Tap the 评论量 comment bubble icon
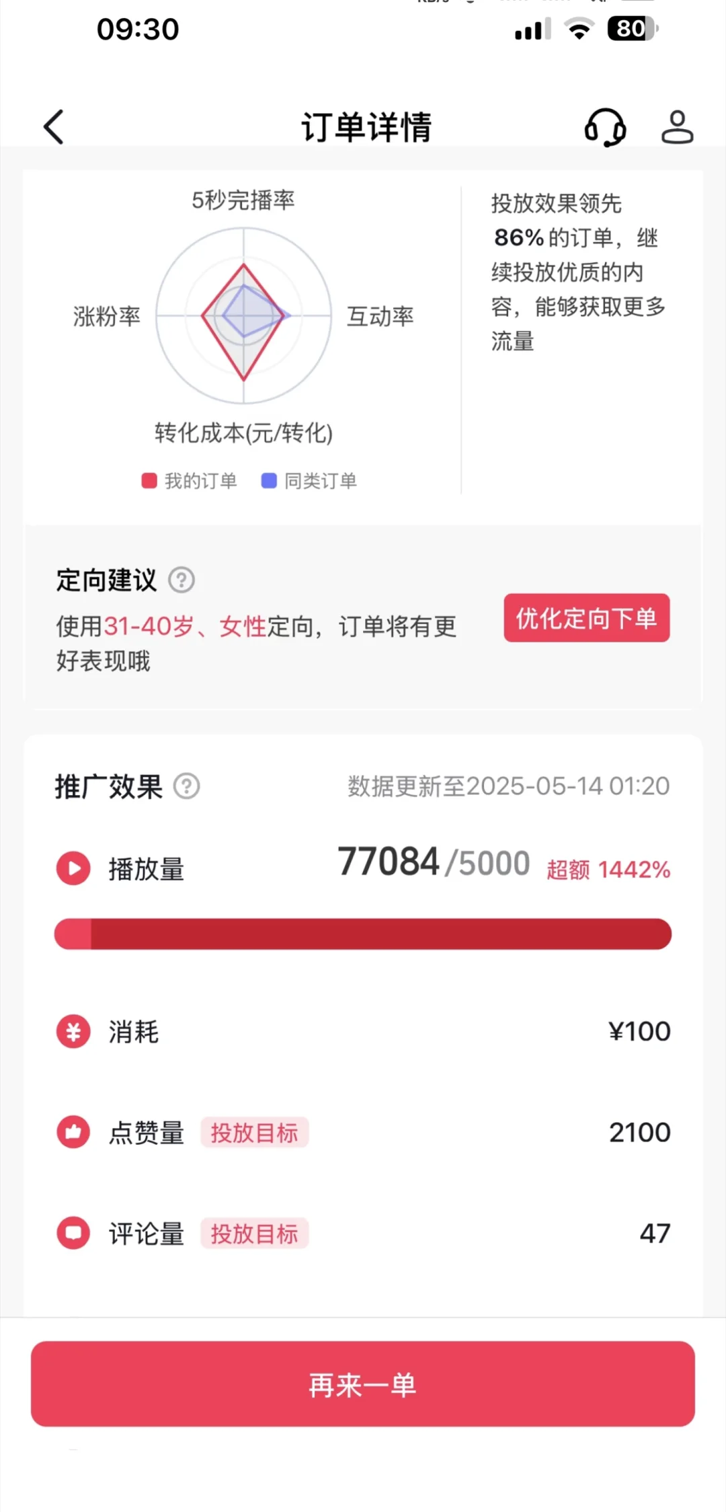 (x=73, y=1233)
